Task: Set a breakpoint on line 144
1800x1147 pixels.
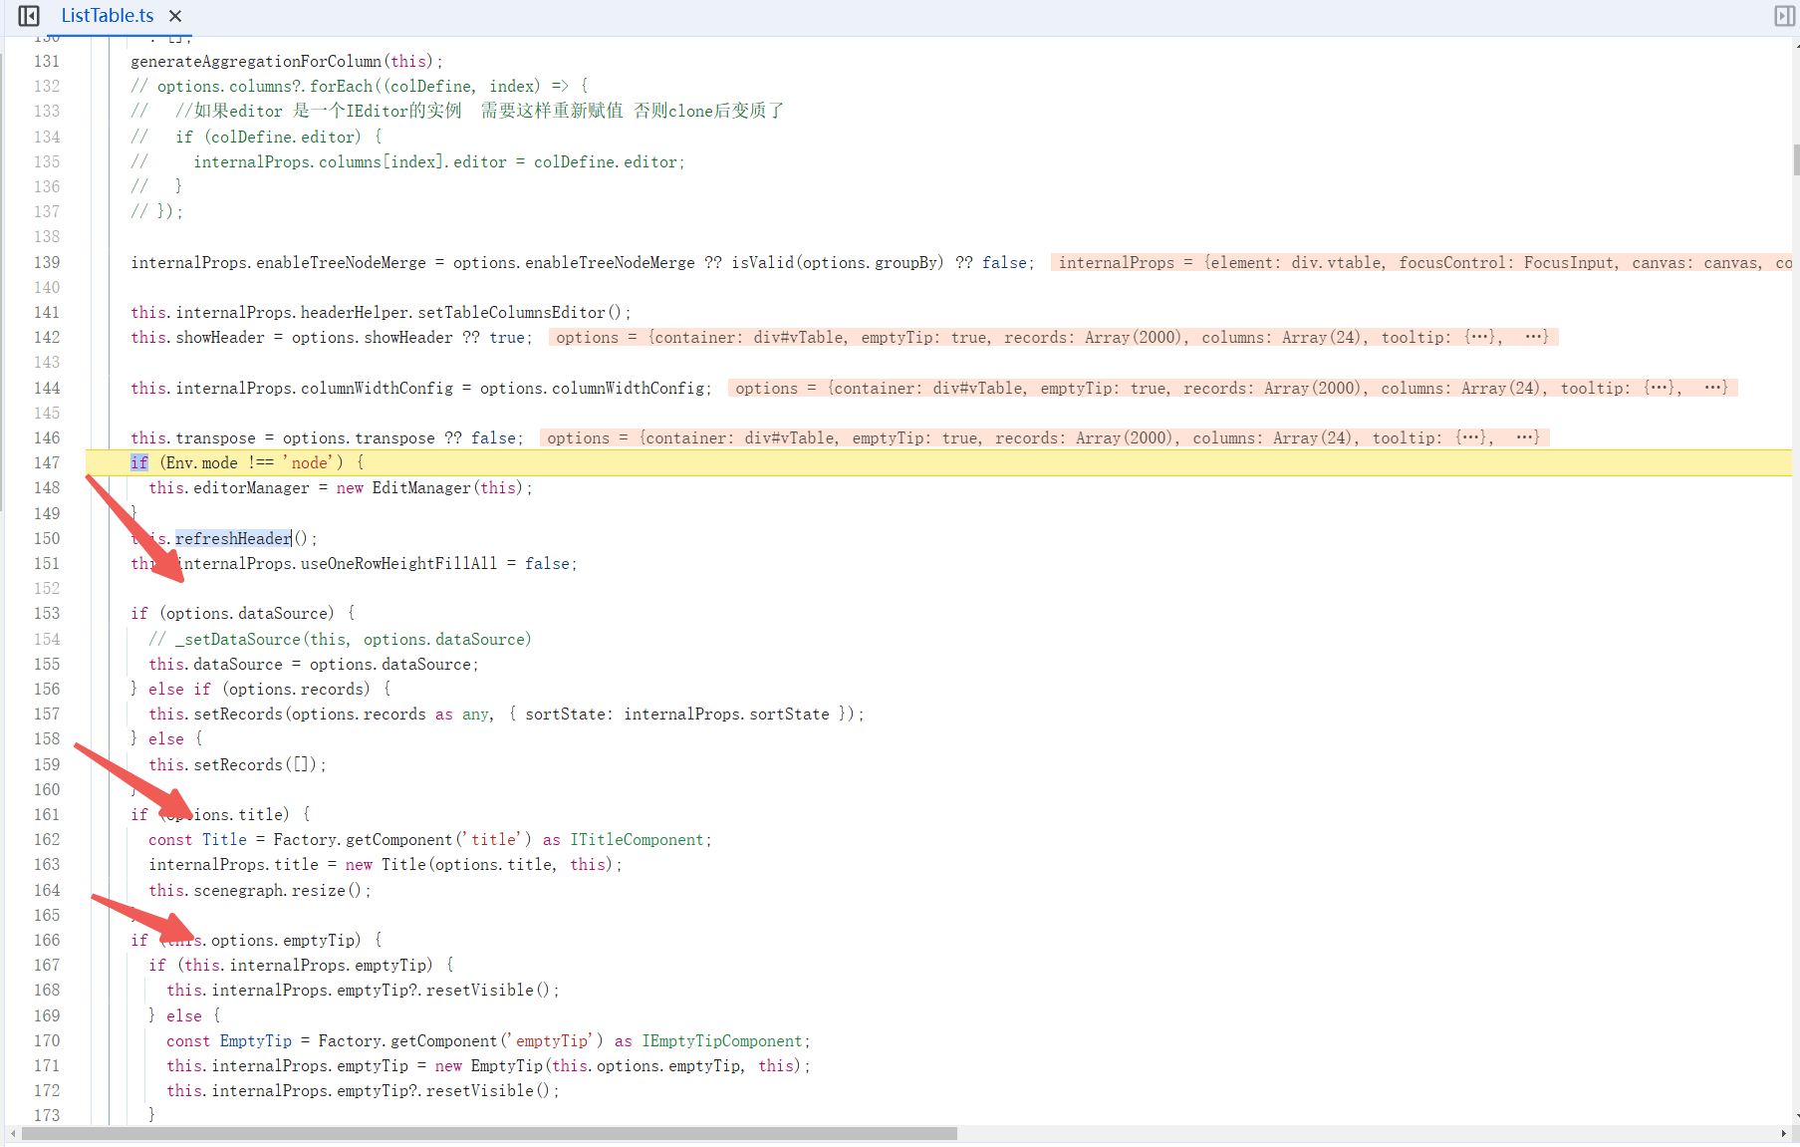Action: (x=47, y=388)
